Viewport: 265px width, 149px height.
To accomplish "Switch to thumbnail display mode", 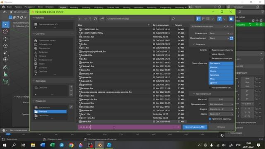I will (208, 19).
